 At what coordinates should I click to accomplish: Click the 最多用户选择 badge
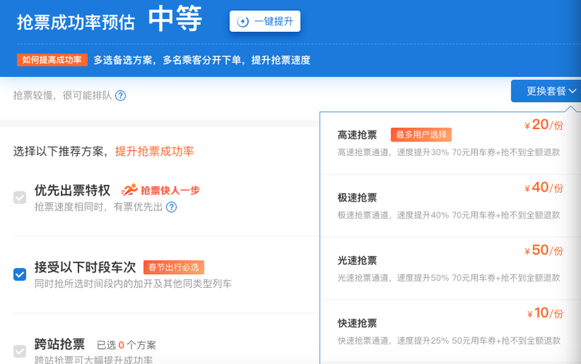[421, 135]
